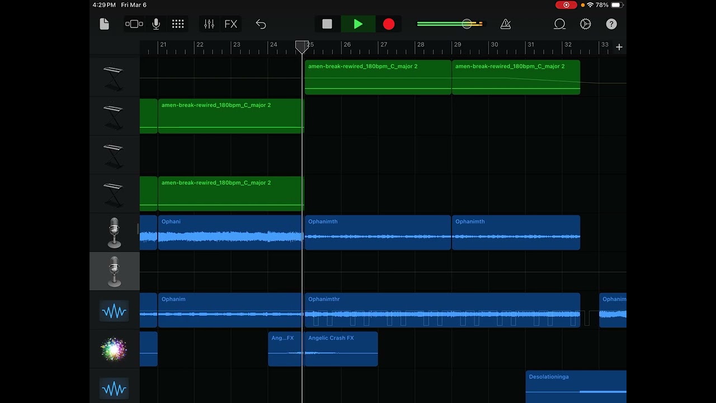
Task: Open the Loop Browser
Action: 559,24
